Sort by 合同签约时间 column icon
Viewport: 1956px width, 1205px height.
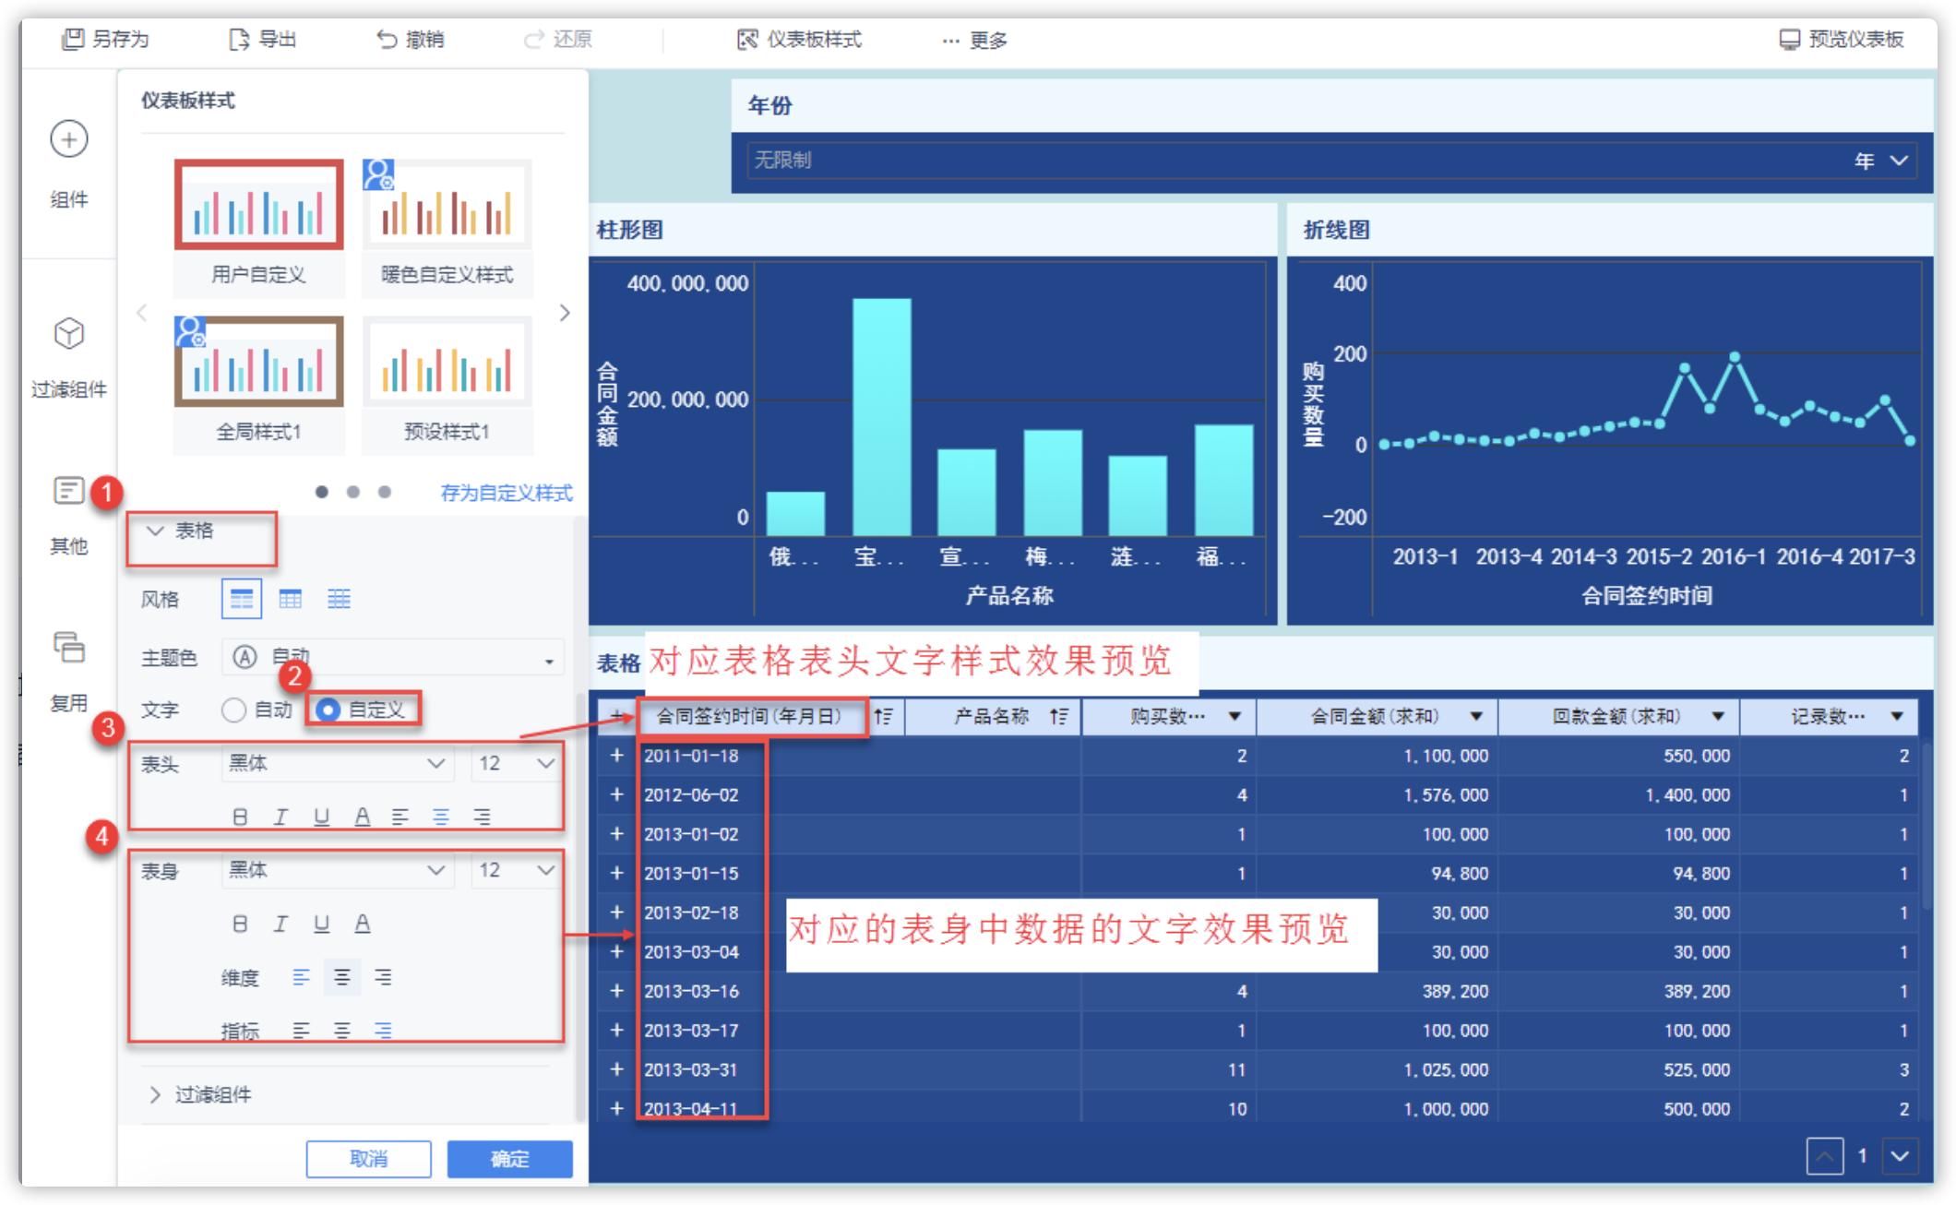pyautogui.click(x=884, y=717)
